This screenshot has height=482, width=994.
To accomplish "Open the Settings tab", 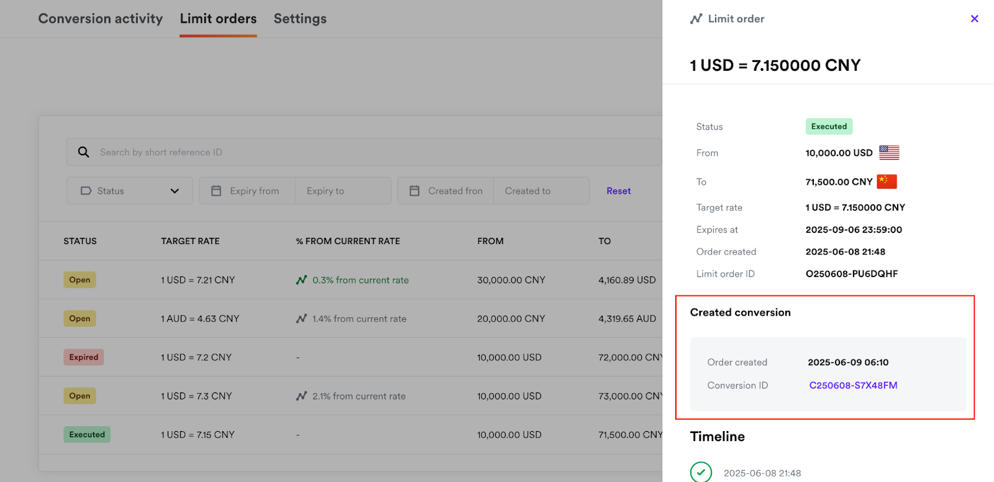I will [x=300, y=19].
